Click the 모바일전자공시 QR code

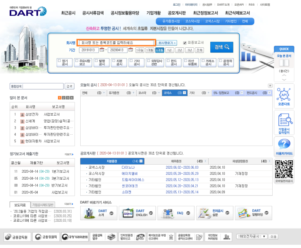284,169
